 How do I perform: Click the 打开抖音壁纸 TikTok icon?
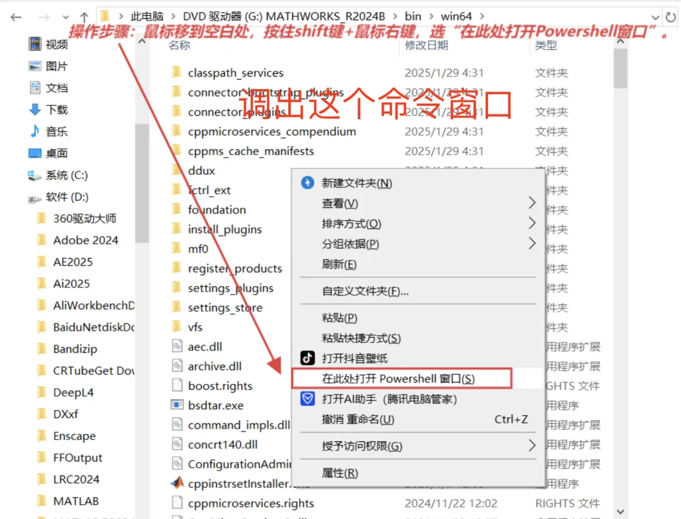pos(308,358)
